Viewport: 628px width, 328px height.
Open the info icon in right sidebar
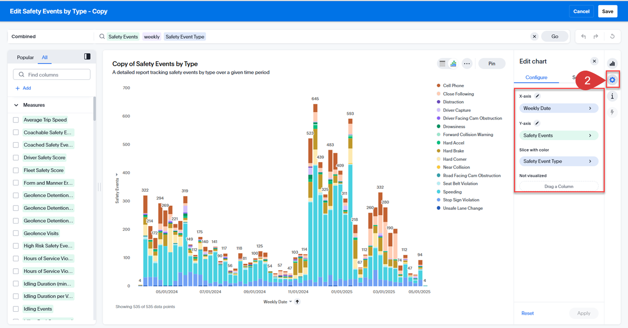pyautogui.click(x=612, y=96)
